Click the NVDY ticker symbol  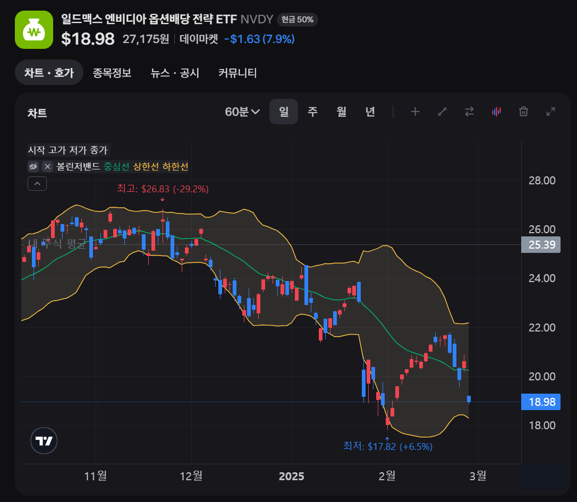257,19
